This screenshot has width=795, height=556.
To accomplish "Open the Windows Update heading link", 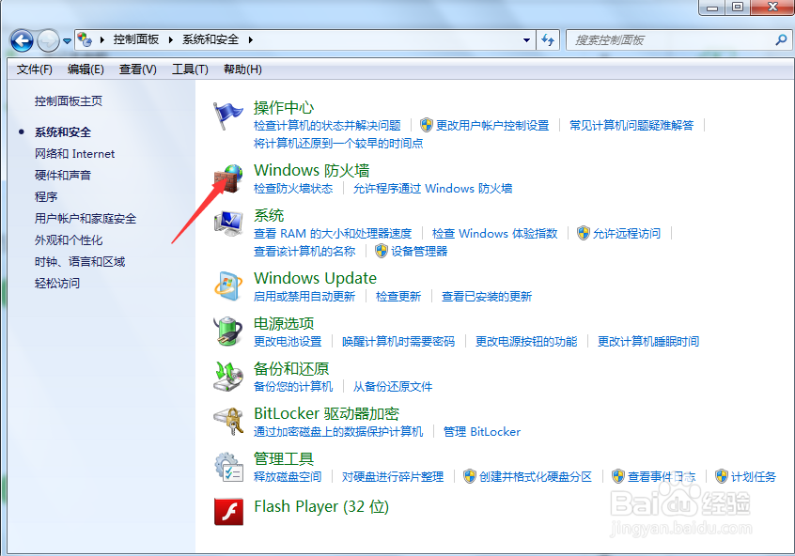I will pyautogui.click(x=316, y=278).
